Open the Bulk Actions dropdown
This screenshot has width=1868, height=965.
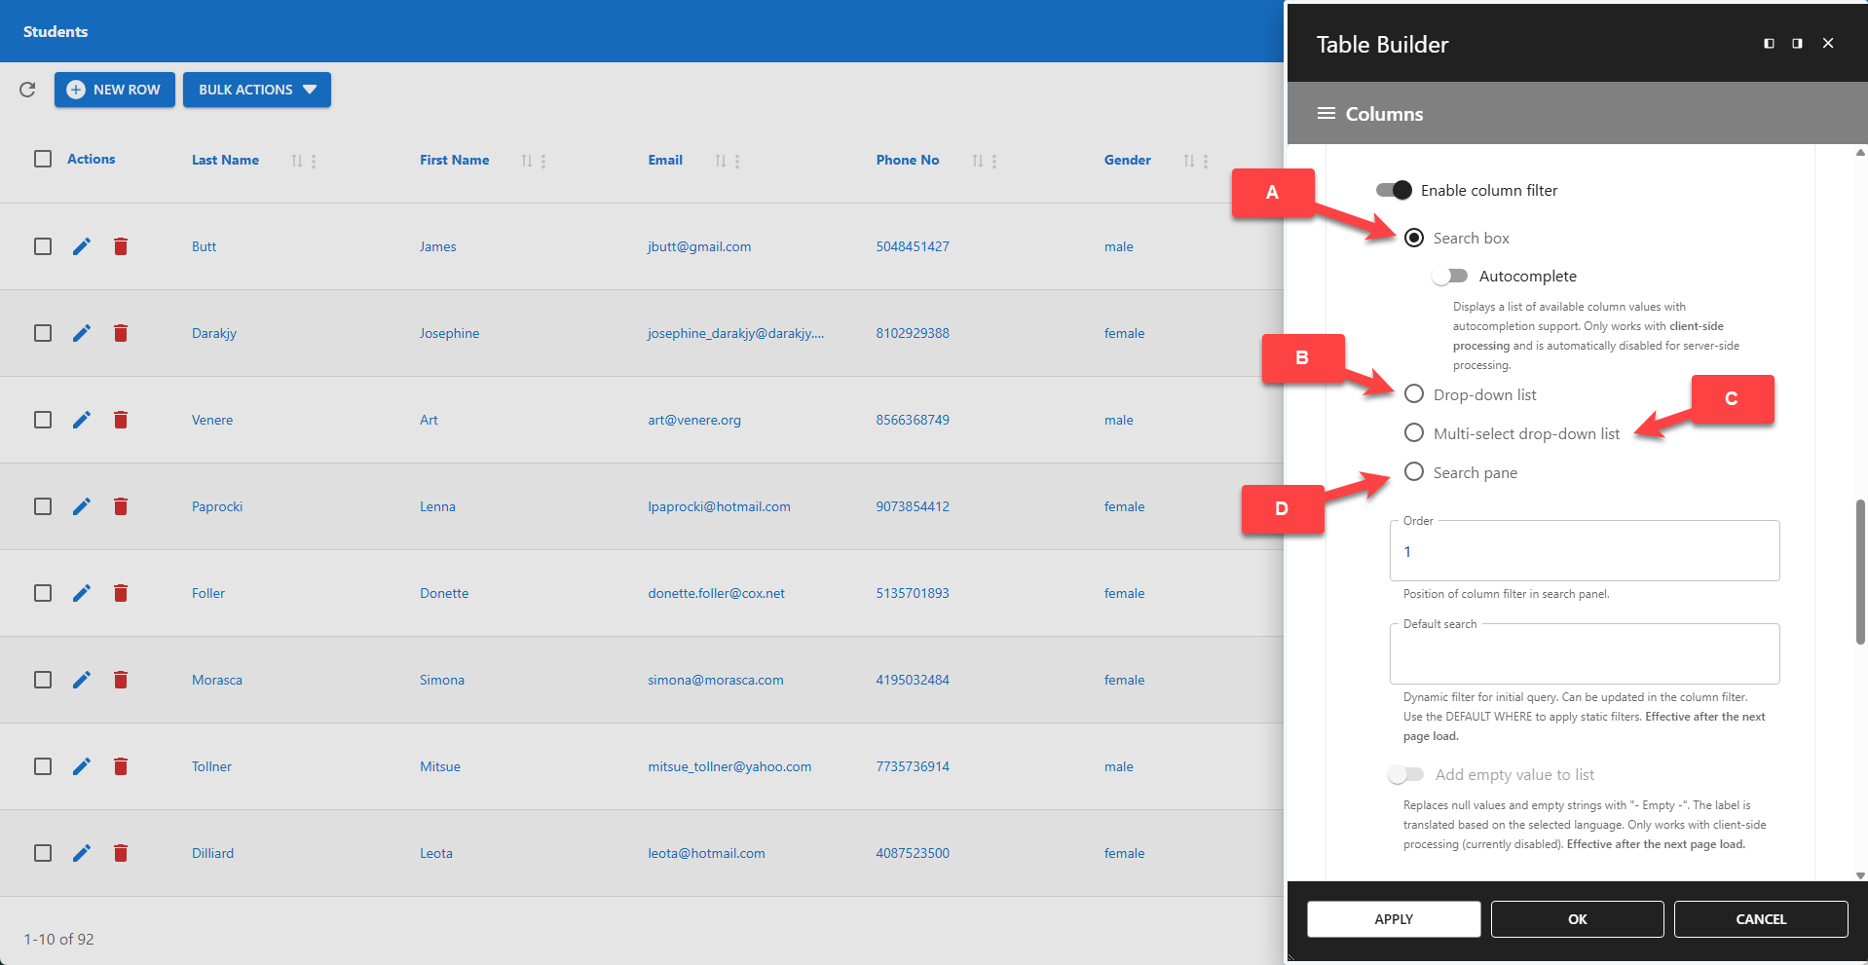[256, 90]
